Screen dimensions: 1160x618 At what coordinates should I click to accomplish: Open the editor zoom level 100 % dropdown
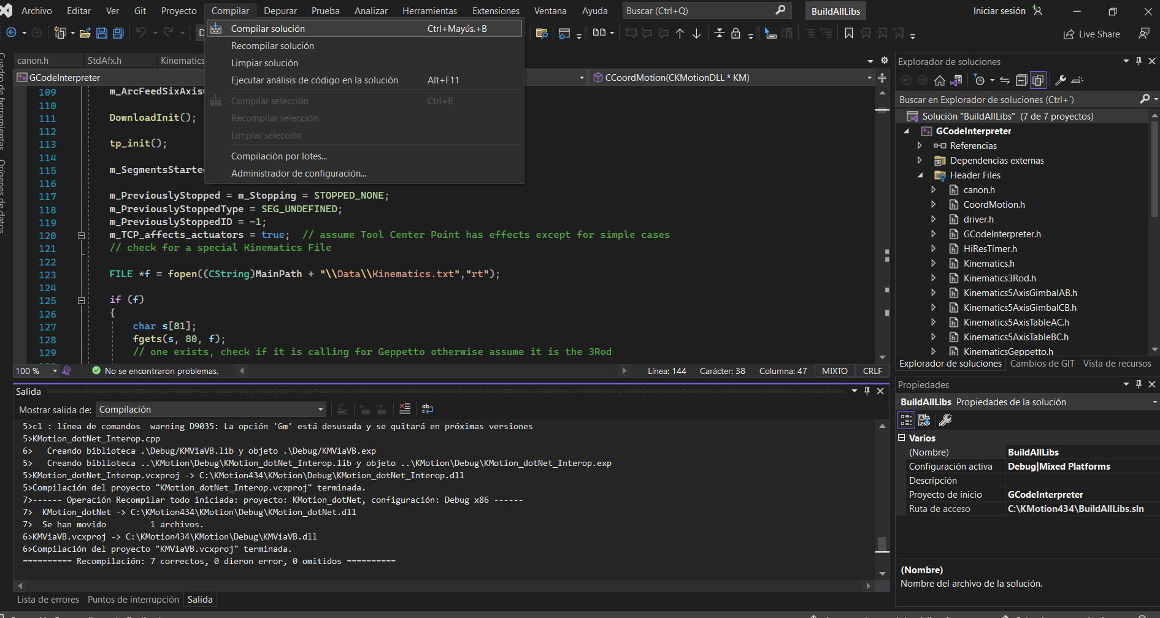(x=55, y=371)
